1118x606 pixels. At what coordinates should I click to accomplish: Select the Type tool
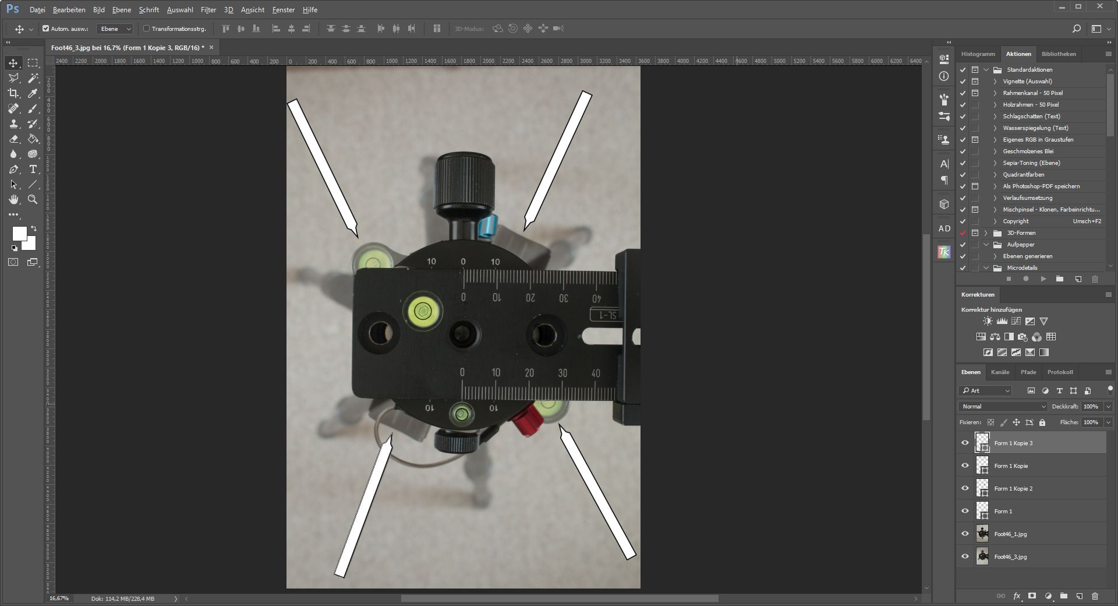pos(33,170)
